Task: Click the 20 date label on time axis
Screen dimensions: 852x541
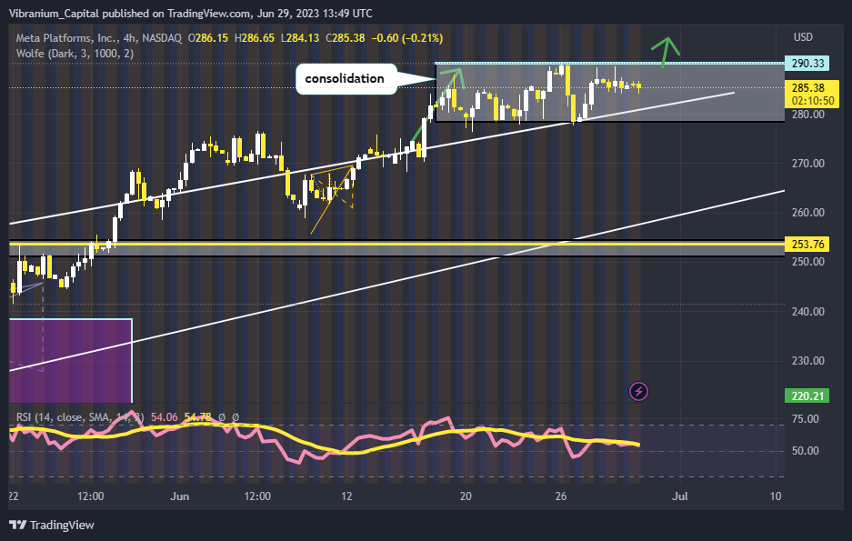Action: coord(466,496)
